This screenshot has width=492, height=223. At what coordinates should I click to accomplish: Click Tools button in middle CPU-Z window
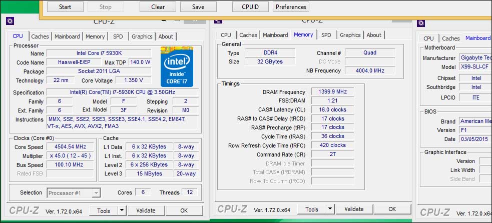pos(312,209)
